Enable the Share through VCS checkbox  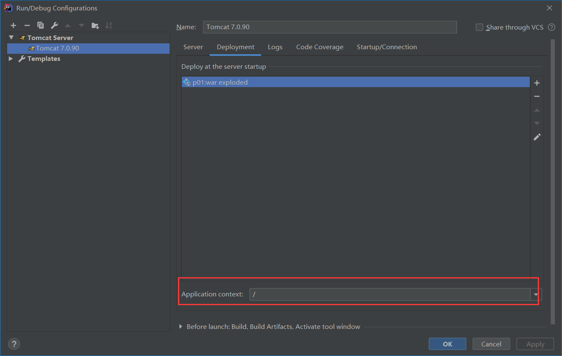coord(479,27)
